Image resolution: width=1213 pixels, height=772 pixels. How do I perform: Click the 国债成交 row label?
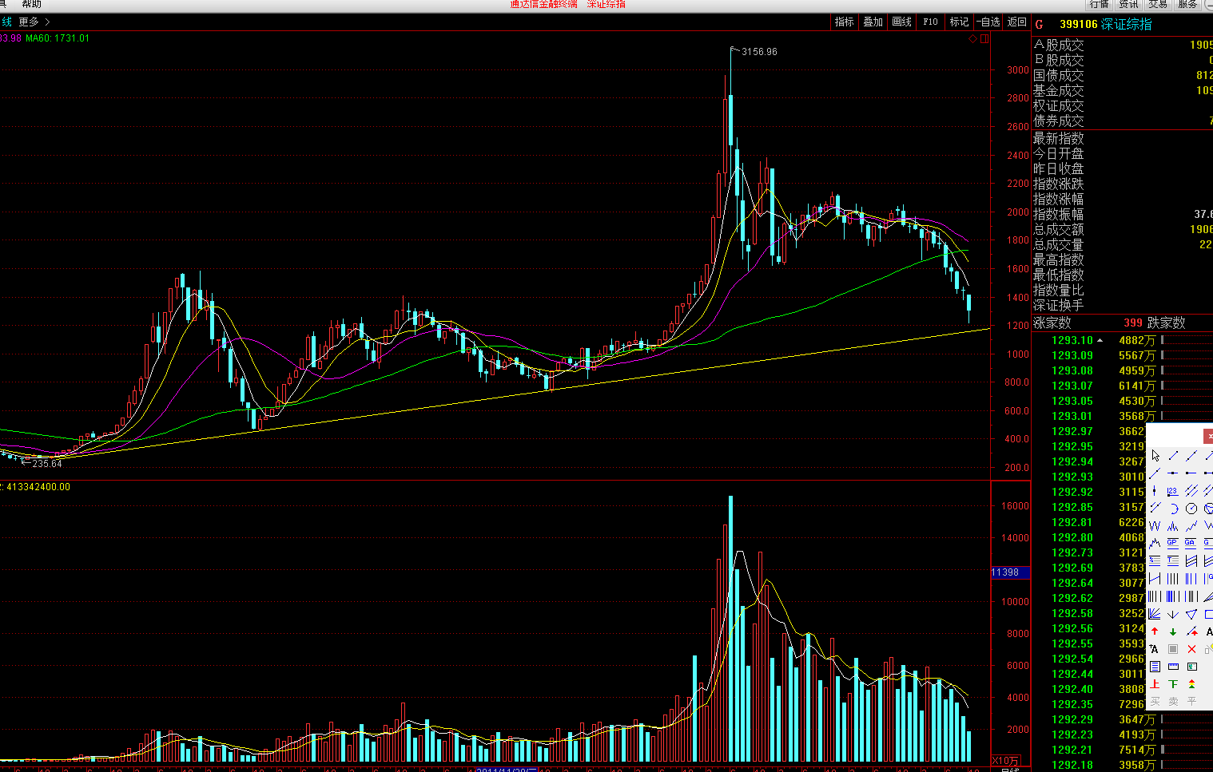1059,76
